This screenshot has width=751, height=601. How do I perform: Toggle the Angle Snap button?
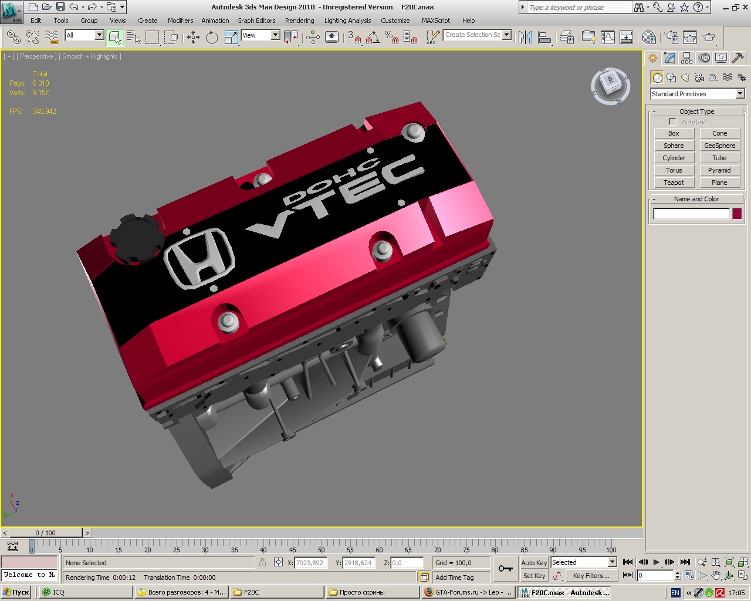tap(373, 38)
